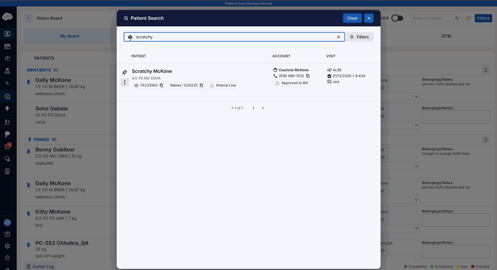Unpin Kitty McKone from board
The height and width of the screenshot is (270, 497).
(28, 214)
